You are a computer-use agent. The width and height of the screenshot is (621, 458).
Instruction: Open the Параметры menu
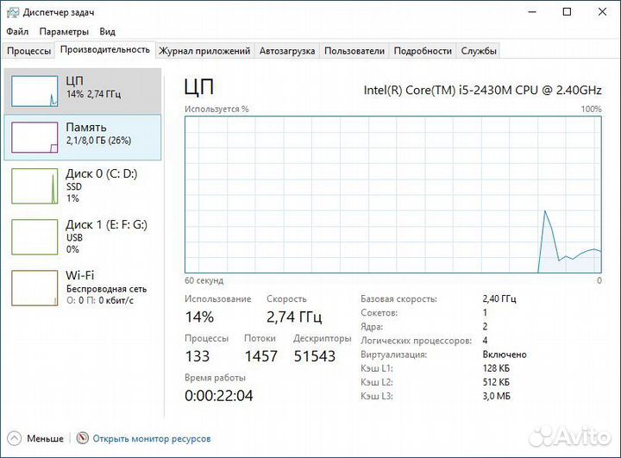(x=64, y=31)
